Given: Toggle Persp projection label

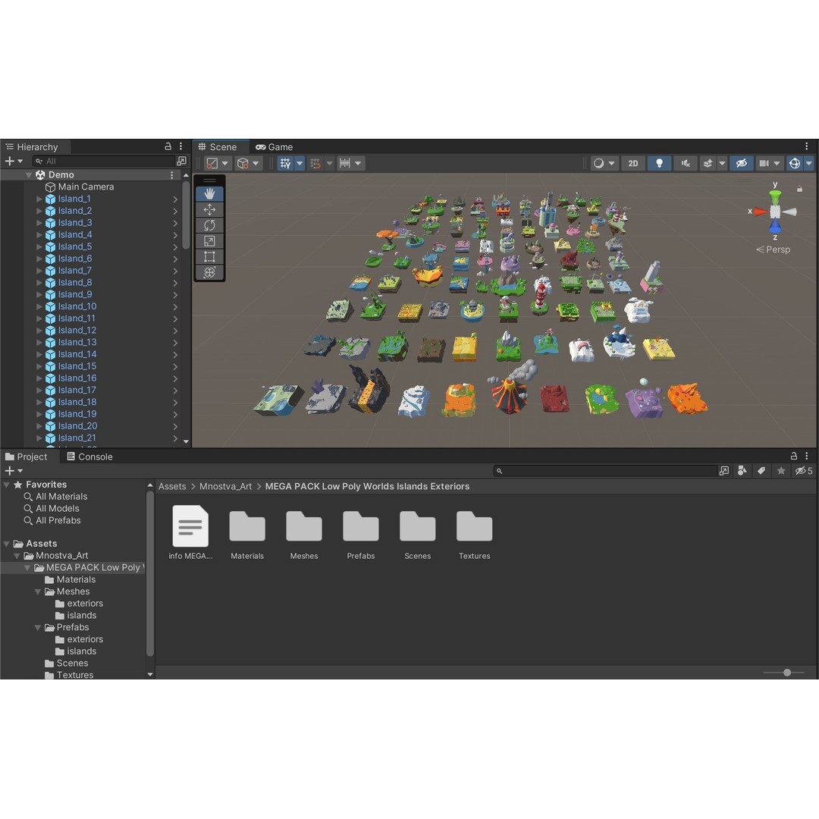Looking at the screenshot, I should point(773,249).
